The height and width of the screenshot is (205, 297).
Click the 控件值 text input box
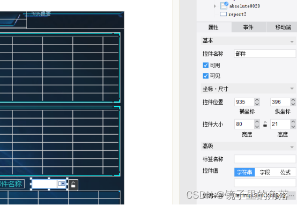point(265,183)
